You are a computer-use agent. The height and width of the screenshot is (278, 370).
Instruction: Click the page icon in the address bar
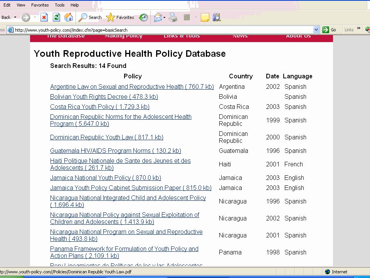[11, 30]
